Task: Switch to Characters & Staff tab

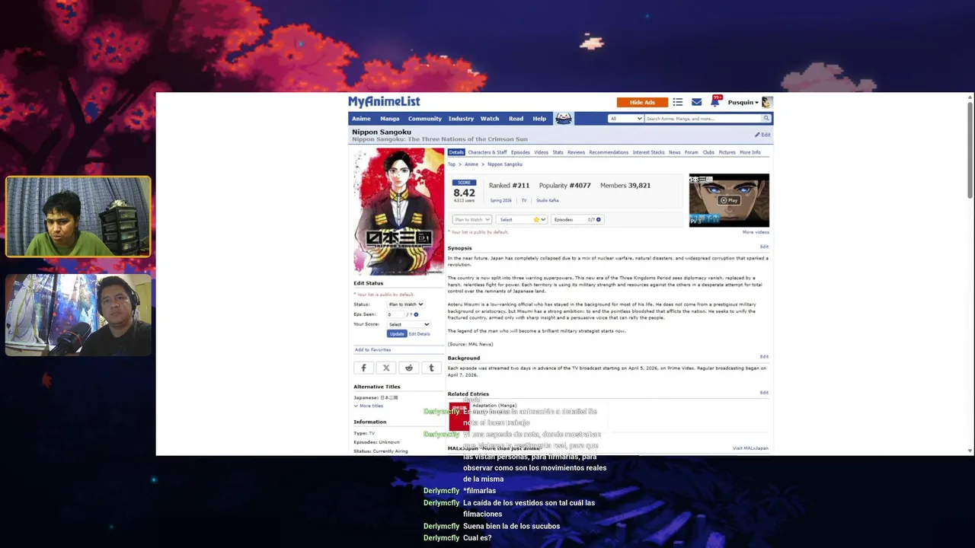Action: pos(487,152)
